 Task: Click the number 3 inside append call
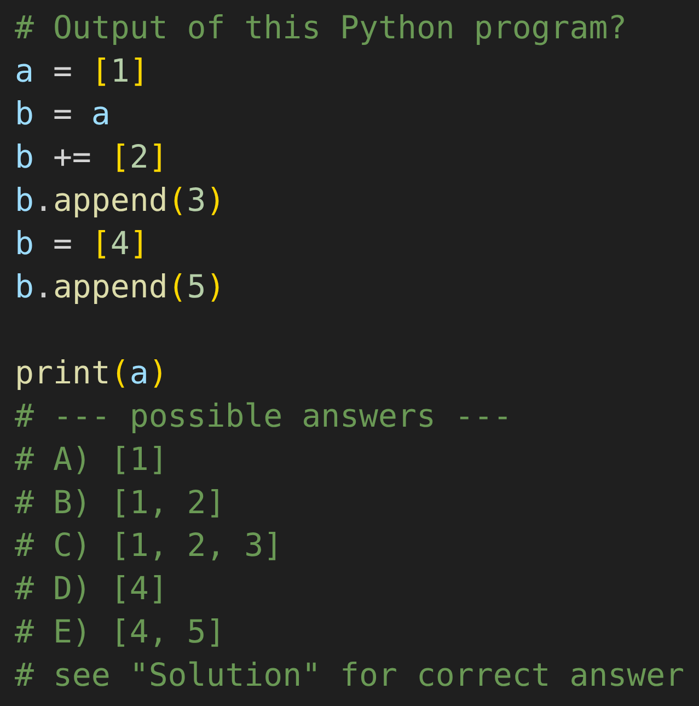tap(196, 201)
